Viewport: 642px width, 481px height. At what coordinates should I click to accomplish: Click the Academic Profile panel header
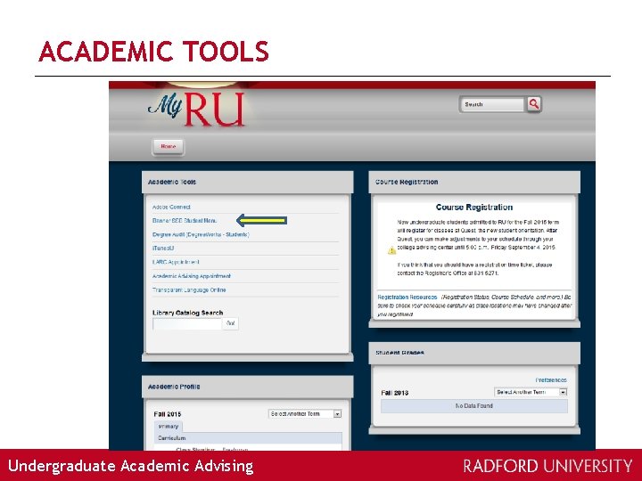[x=247, y=387]
